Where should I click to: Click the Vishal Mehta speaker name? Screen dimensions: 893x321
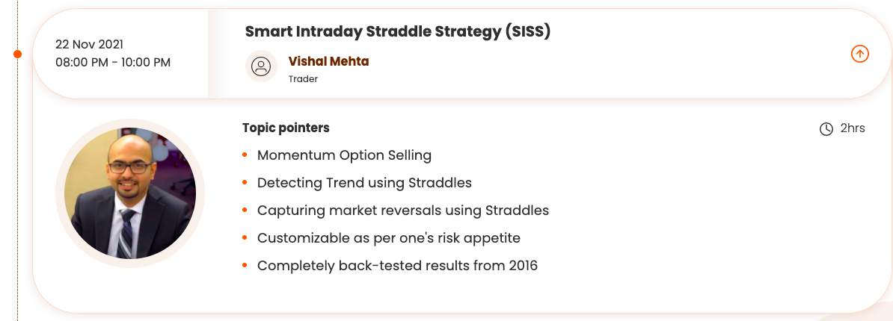328,61
